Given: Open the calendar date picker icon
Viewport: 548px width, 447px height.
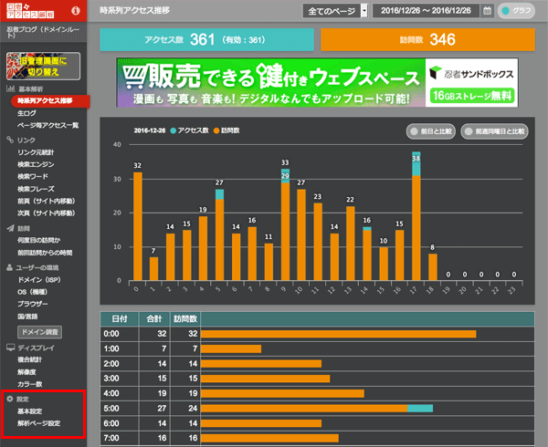Looking at the screenshot, I should (x=487, y=11).
